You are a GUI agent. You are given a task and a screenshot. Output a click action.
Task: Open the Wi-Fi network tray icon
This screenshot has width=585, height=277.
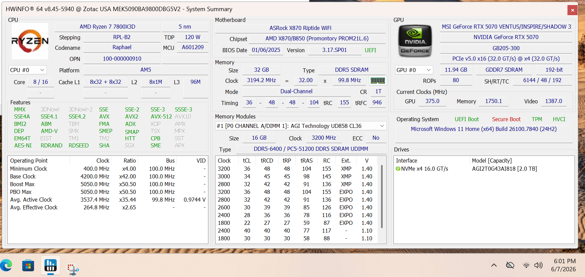[x=526, y=265]
